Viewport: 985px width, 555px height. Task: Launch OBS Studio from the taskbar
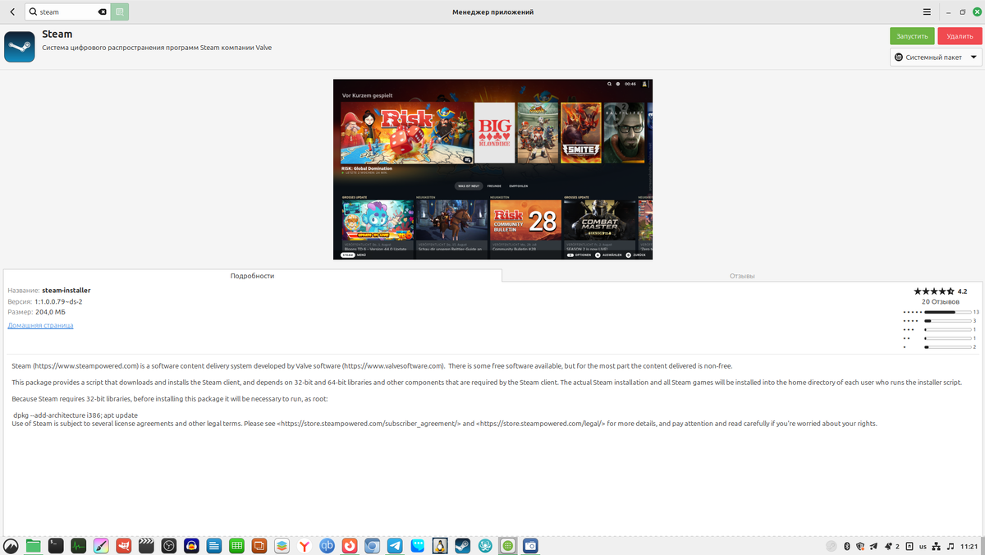(169, 545)
